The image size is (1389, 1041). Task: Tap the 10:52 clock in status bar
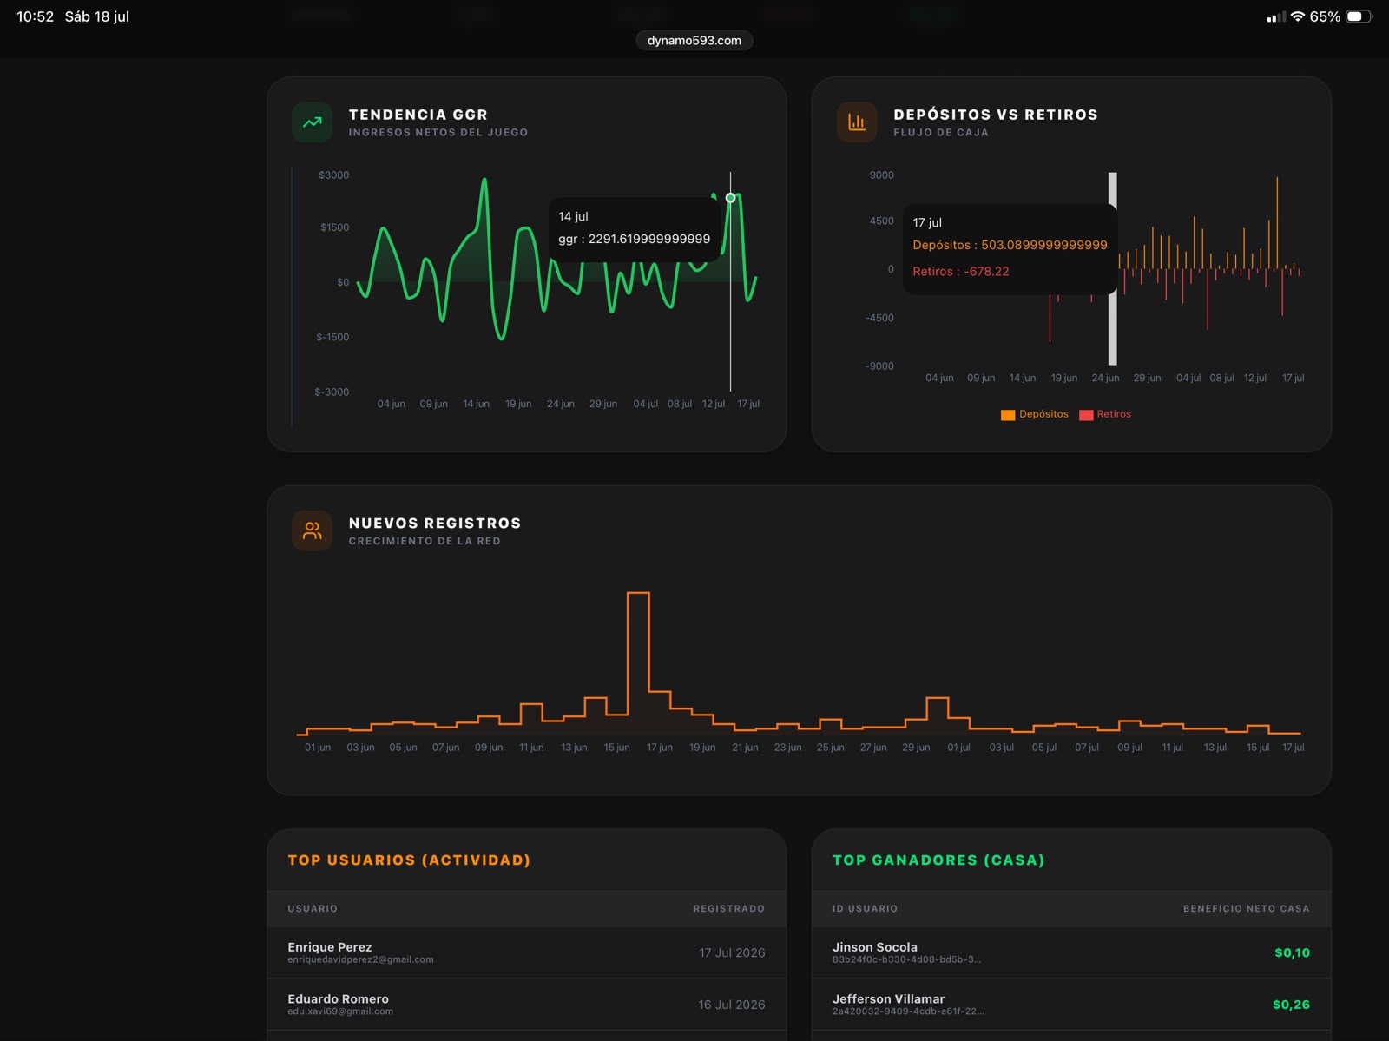(36, 16)
